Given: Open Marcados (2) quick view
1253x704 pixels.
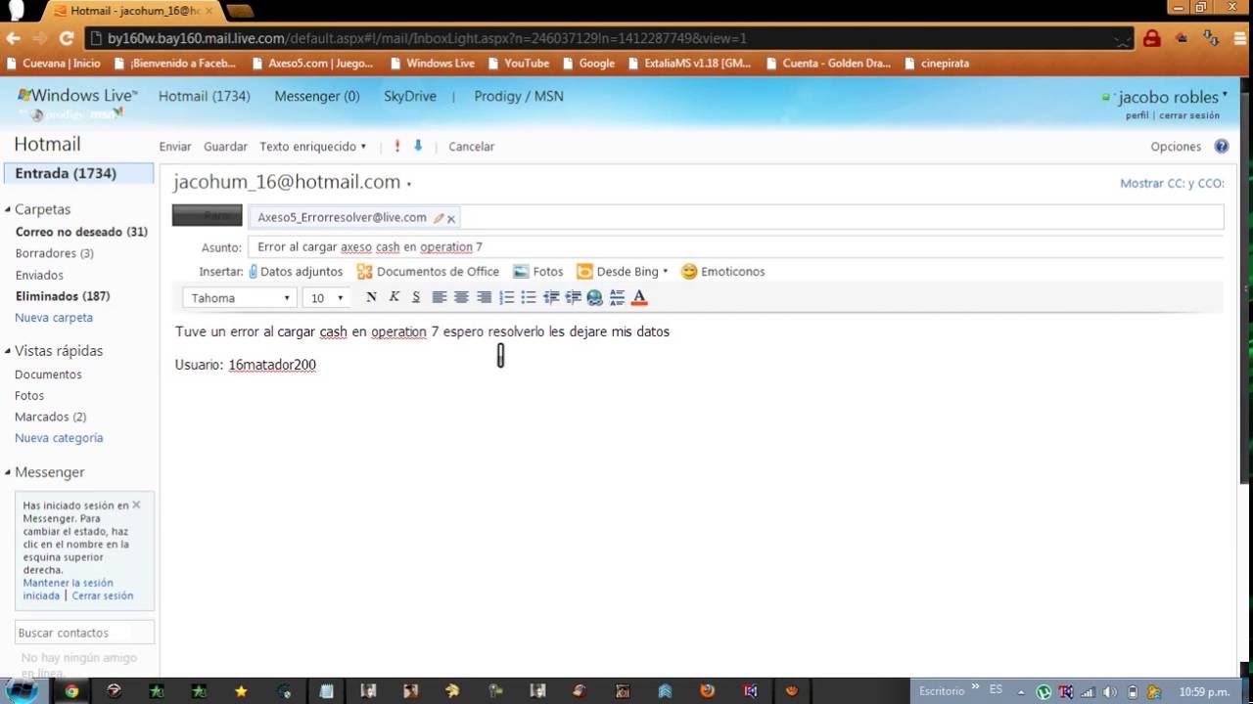Looking at the screenshot, I should point(50,417).
